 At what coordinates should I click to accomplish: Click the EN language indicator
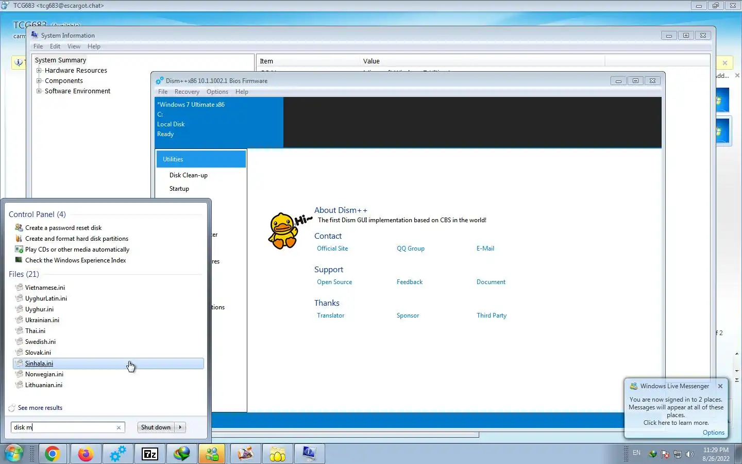[636, 453]
